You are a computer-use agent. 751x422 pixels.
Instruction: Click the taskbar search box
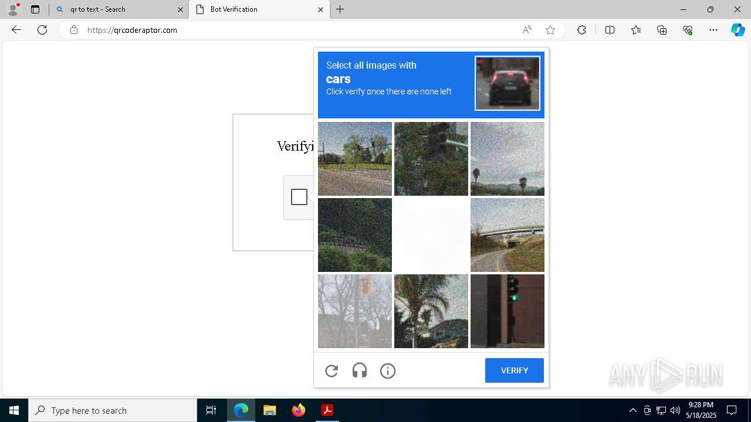pyautogui.click(x=113, y=410)
